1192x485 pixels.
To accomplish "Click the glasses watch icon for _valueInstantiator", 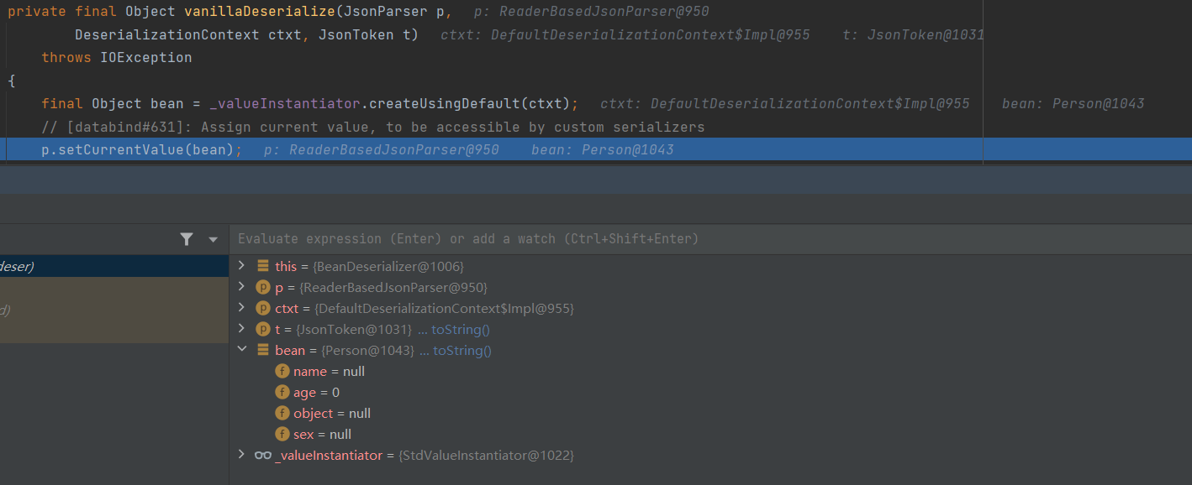I will coord(263,456).
